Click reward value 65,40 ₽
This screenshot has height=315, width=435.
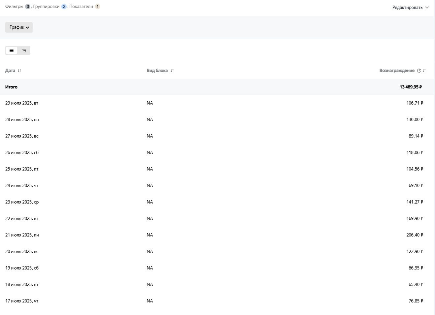click(416, 284)
